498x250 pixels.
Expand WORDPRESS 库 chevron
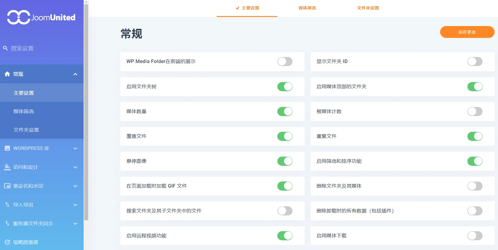coord(75,148)
